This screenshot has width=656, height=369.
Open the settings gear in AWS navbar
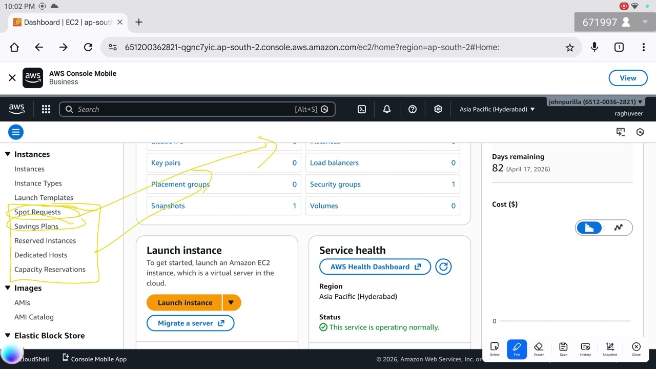coord(438,109)
